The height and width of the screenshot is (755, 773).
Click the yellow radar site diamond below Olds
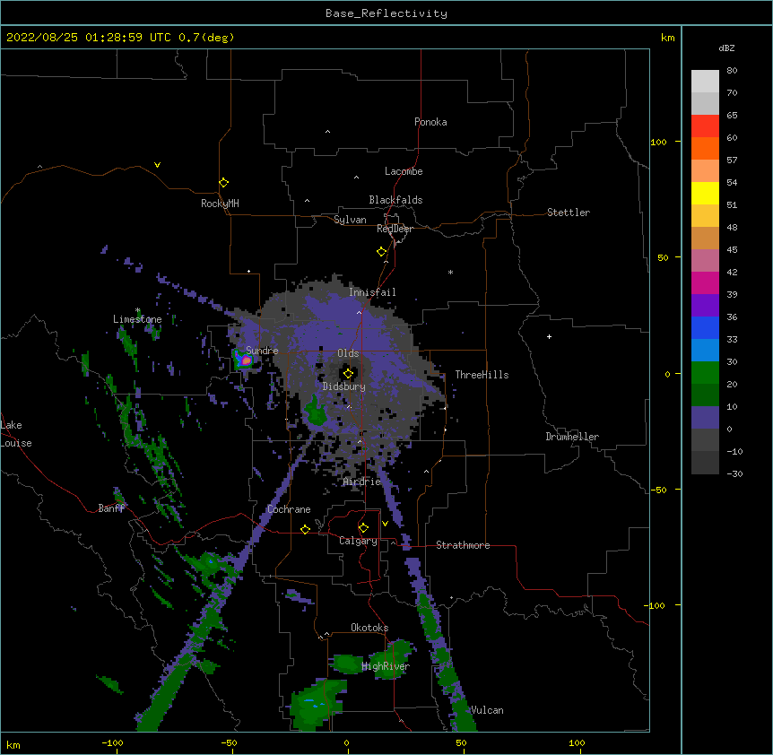pos(348,374)
